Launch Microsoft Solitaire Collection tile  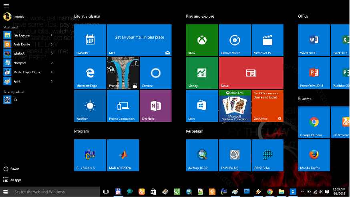pyautogui.click(x=235, y=106)
